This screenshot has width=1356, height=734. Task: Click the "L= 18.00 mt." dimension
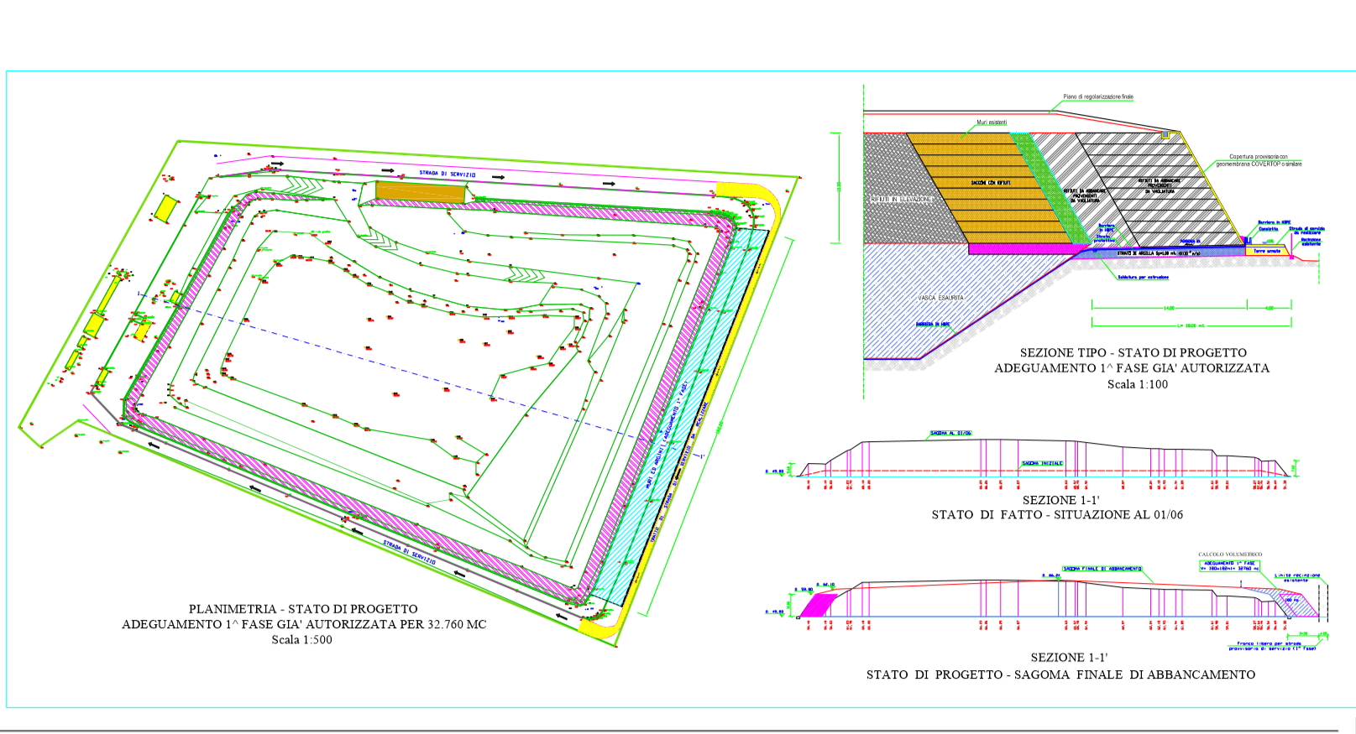(1191, 325)
